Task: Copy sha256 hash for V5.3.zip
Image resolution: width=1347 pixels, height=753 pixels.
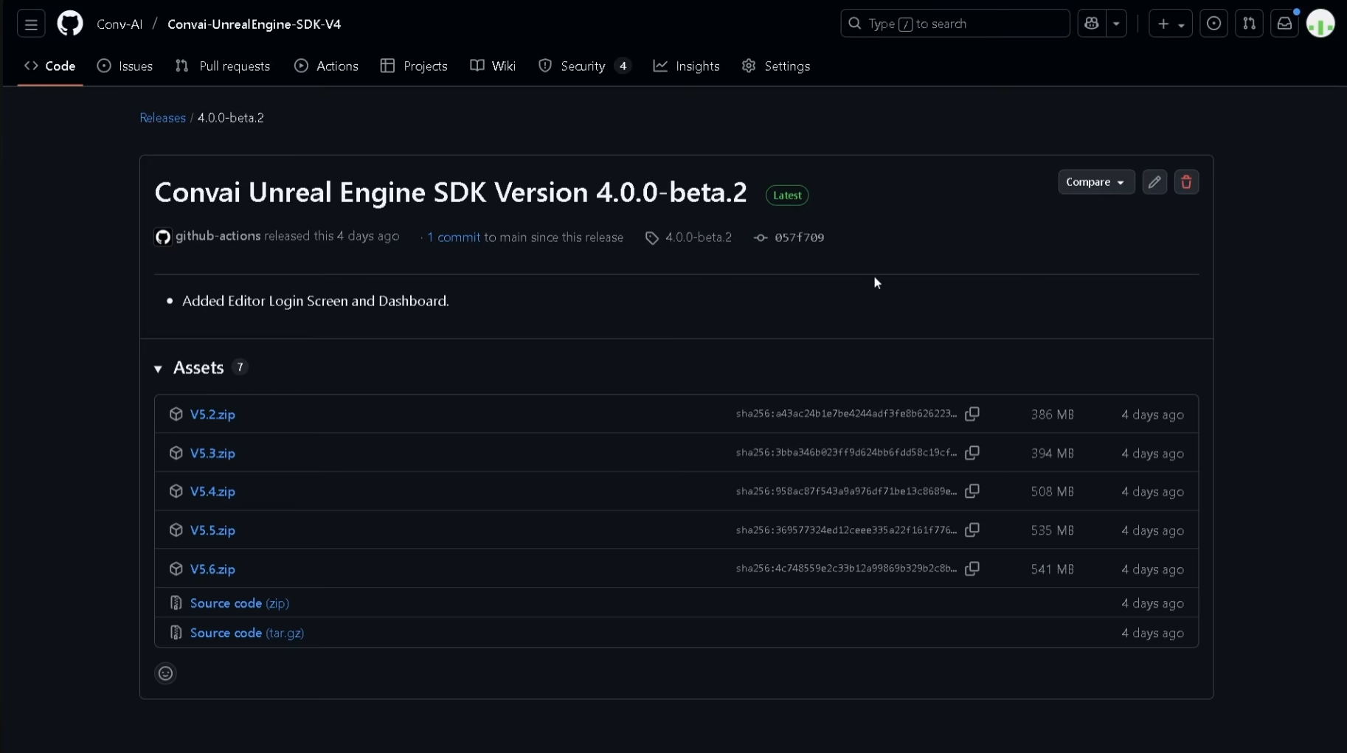Action: (x=972, y=453)
